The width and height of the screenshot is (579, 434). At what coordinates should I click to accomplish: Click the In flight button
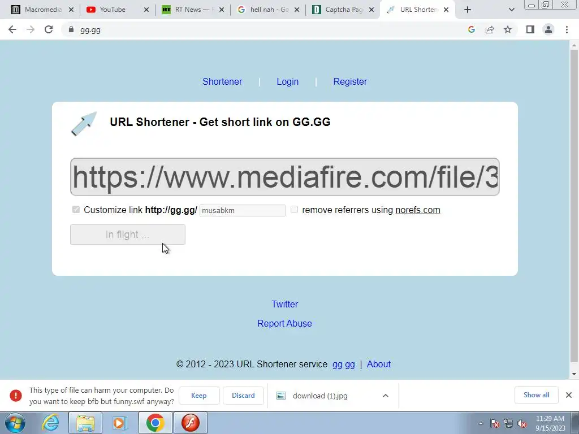[x=128, y=235]
